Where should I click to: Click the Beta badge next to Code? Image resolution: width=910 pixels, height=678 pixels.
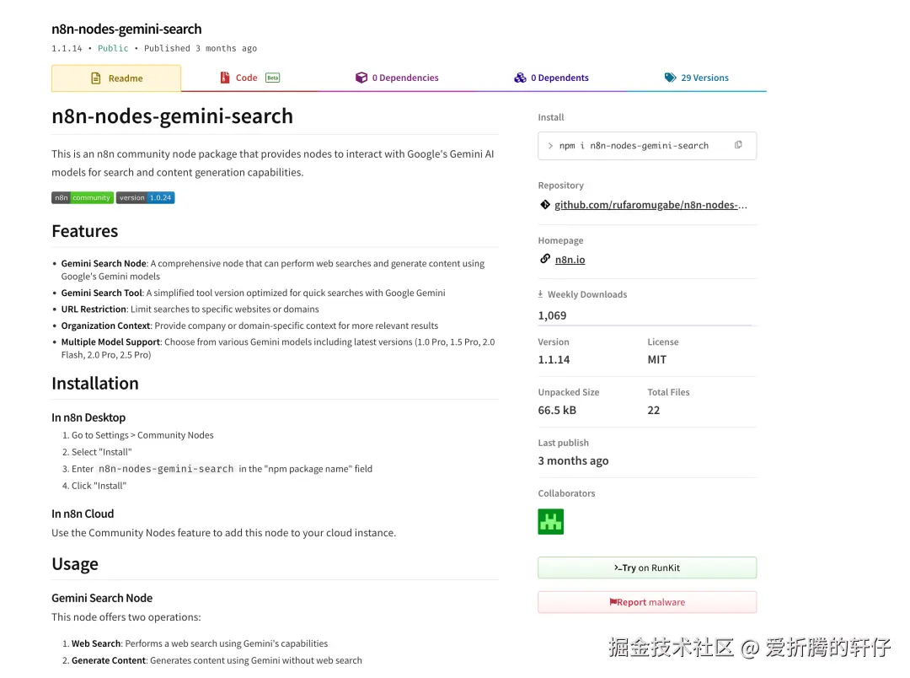point(273,78)
